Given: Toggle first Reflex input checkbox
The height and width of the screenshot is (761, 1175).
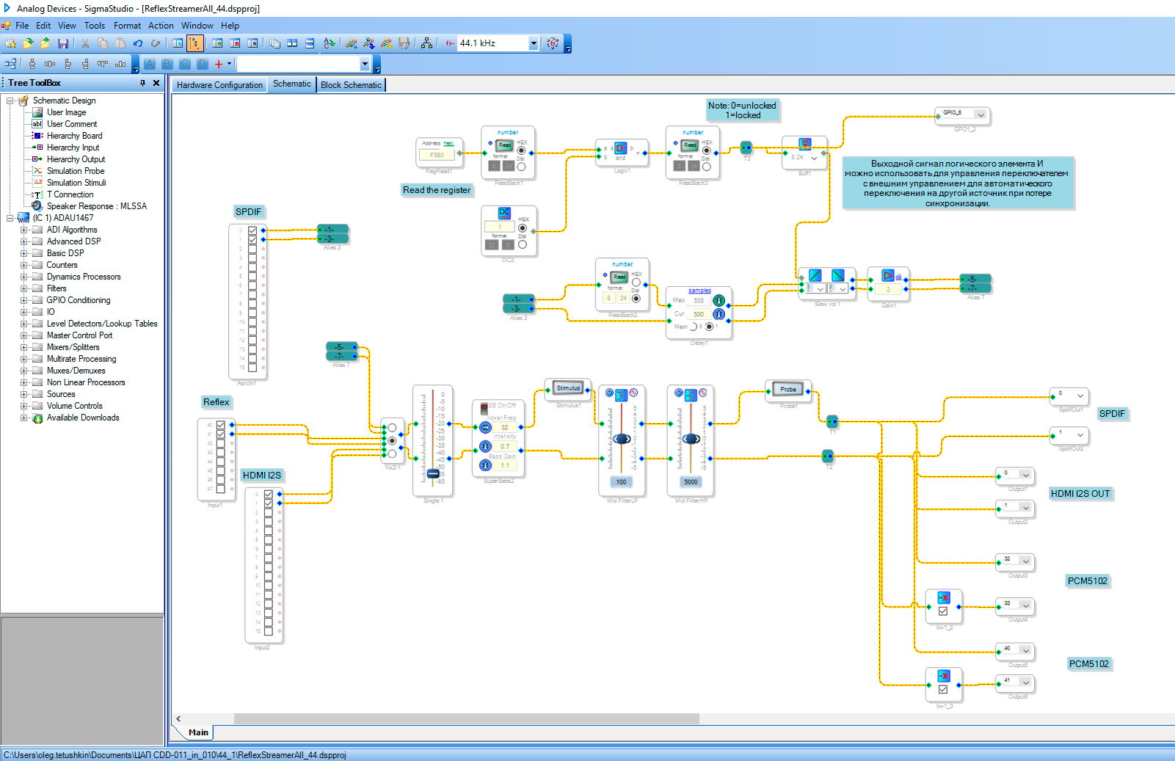Looking at the screenshot, I should coord(220,425).
